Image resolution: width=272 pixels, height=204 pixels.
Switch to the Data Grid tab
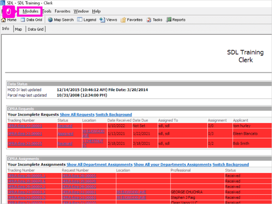36,29
